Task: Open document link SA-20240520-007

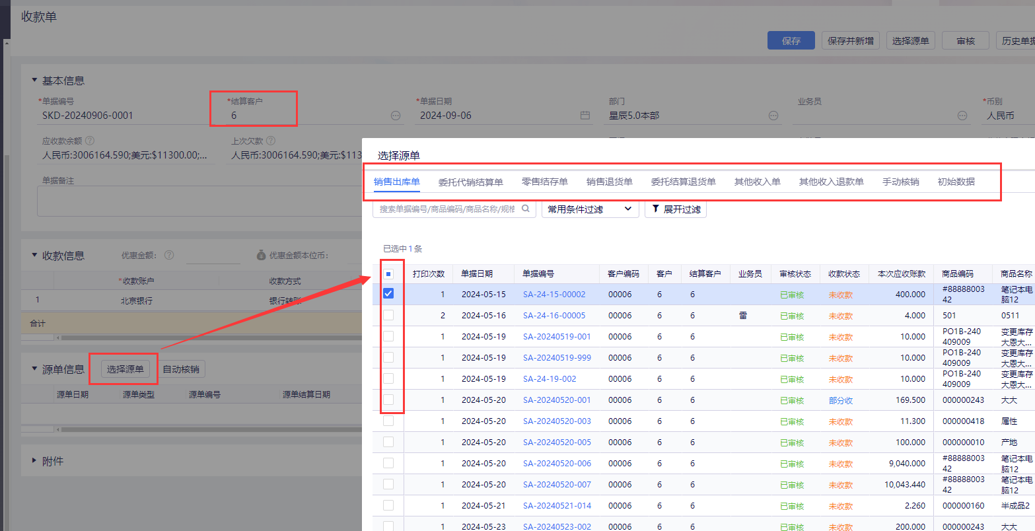Action: (x=557, y=485)
